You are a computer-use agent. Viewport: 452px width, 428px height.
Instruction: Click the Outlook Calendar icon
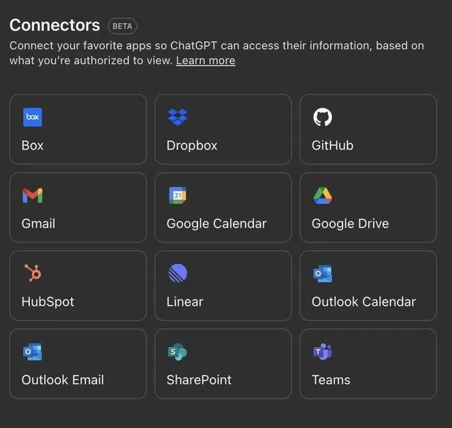tap(322, 274)
